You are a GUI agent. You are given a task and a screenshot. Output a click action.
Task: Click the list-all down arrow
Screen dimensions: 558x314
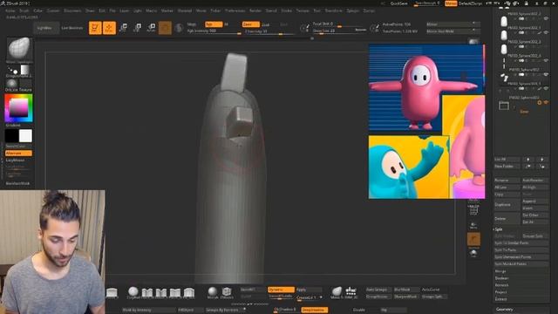coord(542,159)
